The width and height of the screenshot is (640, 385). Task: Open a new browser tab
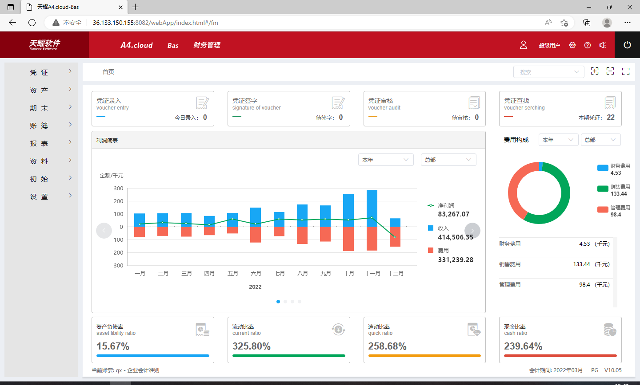[136, 7]
